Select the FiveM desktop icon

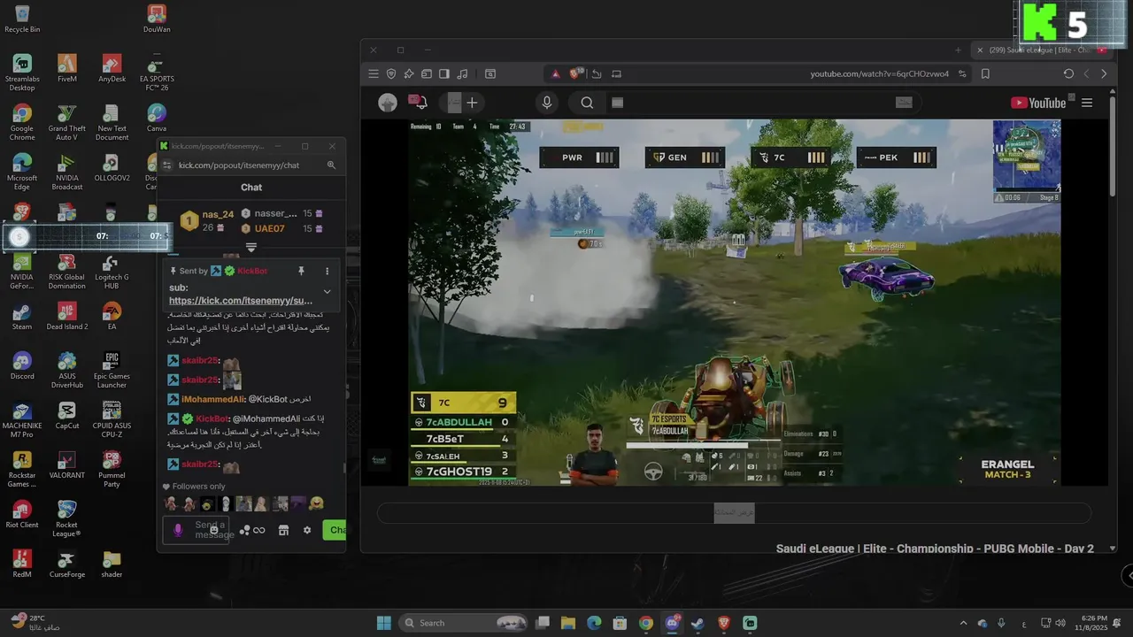pos(67,68)
